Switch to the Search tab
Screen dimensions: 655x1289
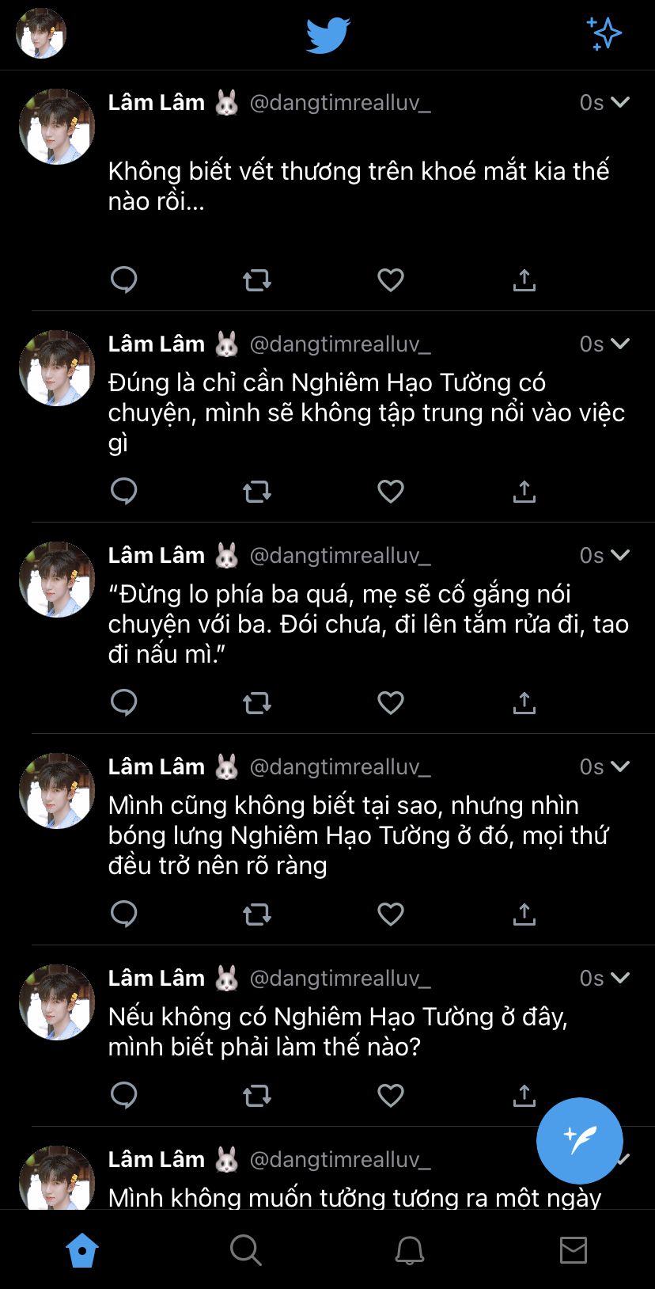[x=245, y=1250]
